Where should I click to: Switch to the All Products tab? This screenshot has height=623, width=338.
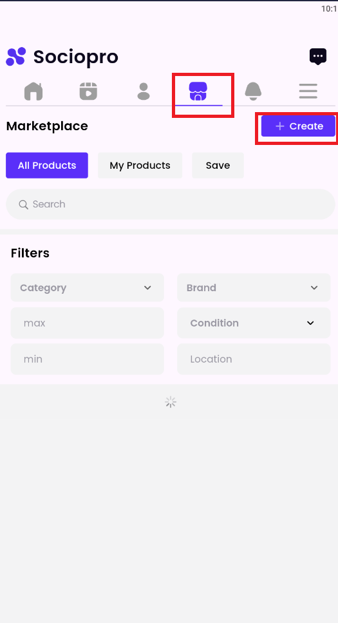47,166
